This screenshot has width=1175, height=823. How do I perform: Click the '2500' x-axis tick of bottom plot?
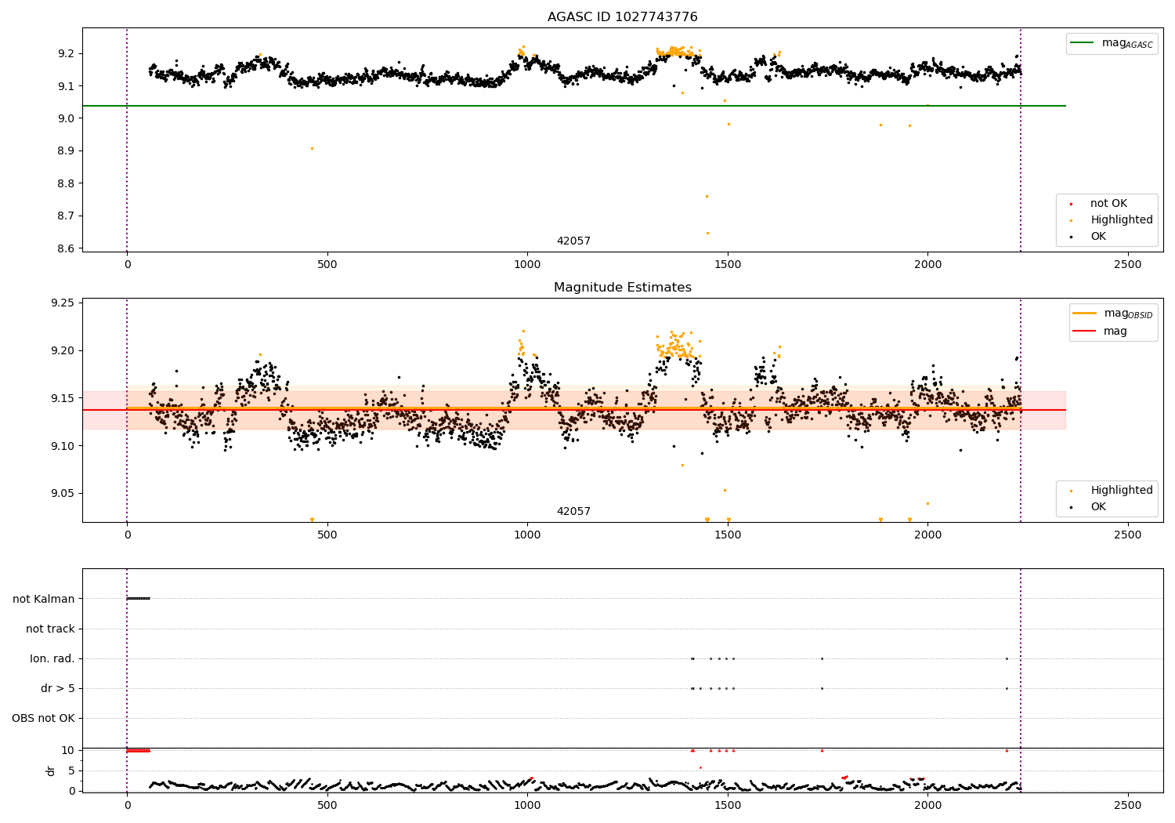1128,805
